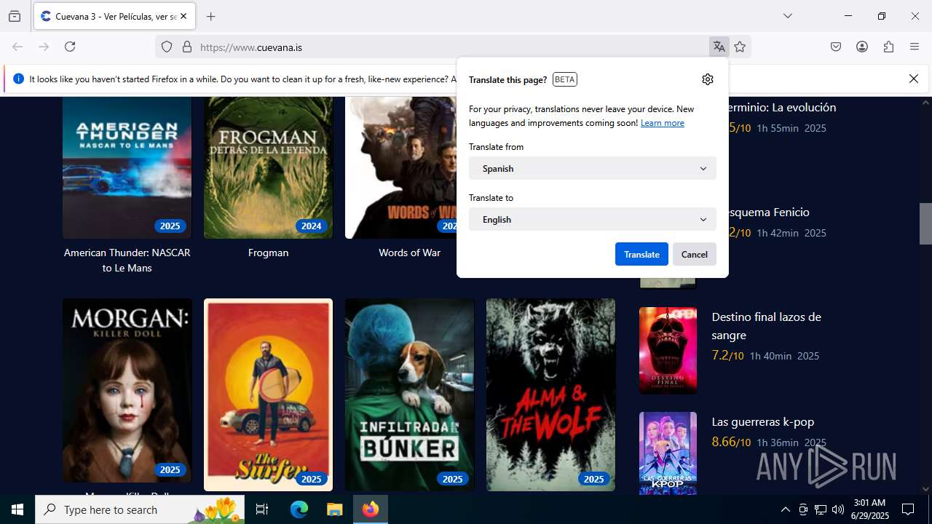Focus the address bar URL field

coord(451,47)
